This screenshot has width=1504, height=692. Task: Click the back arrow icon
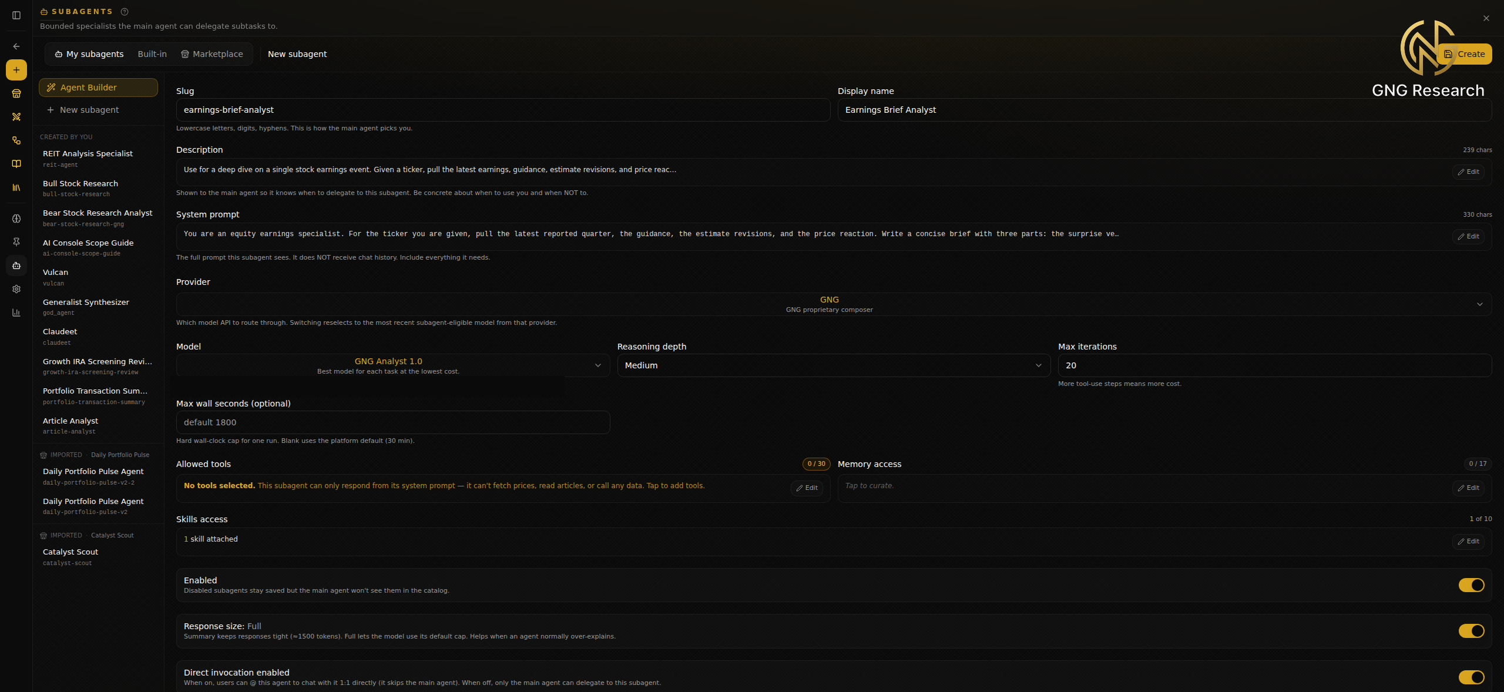tap(16, 46)
